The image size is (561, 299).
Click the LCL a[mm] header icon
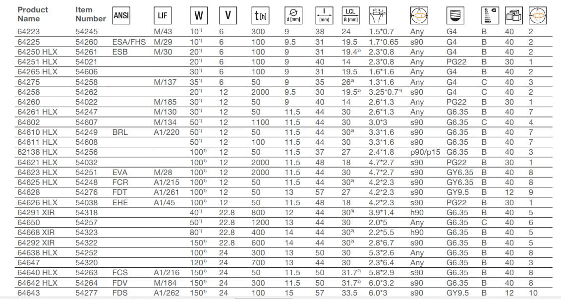click(351, 15)
